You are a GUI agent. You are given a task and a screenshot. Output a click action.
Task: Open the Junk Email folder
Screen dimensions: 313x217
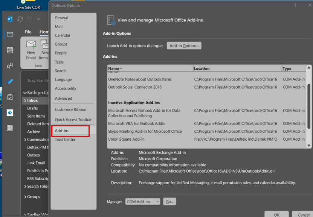[36, 163]
